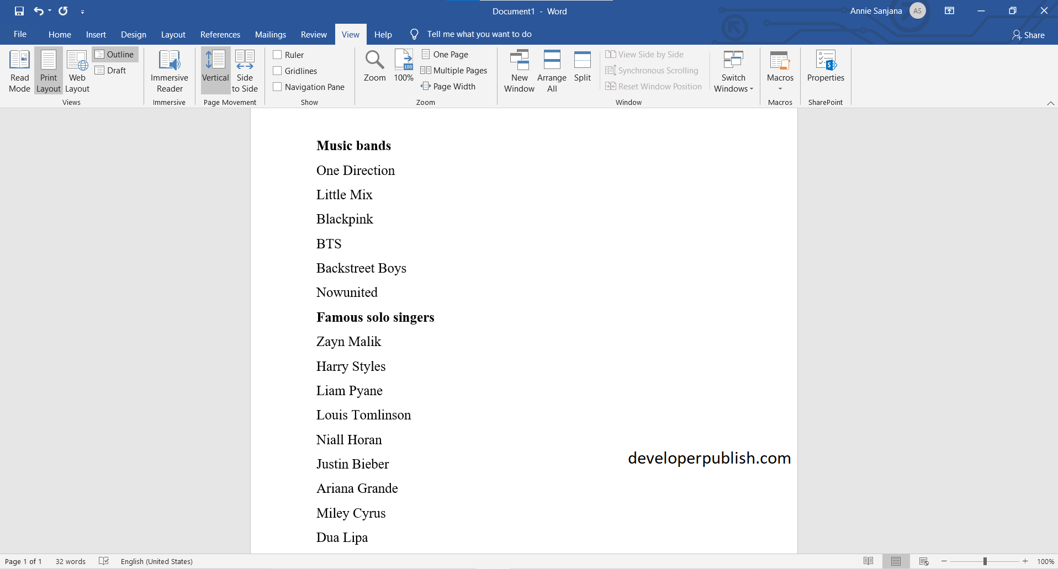
Task: Click the Properties icon in SharePoint group
Action: [825, 66]
